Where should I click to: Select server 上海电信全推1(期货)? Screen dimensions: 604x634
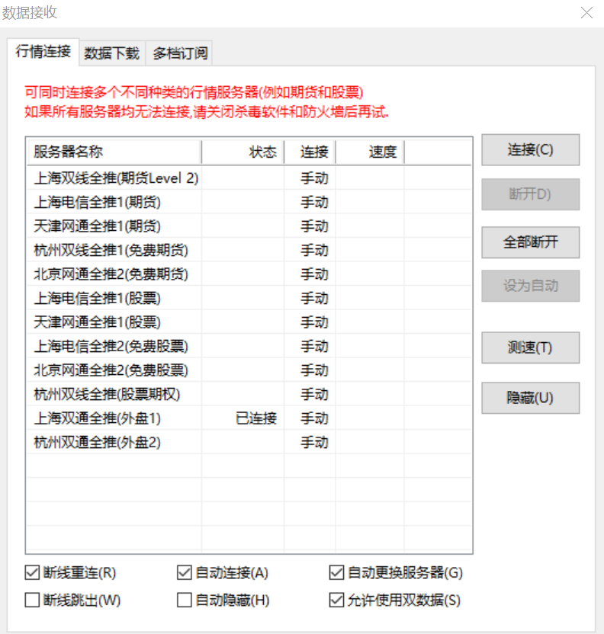coord(249,202)
